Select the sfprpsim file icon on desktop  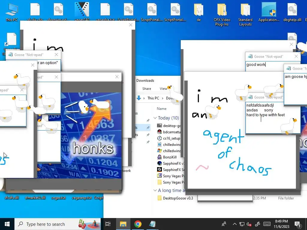58,12
